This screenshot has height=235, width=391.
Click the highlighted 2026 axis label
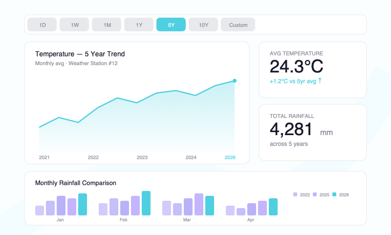(230, 157)
